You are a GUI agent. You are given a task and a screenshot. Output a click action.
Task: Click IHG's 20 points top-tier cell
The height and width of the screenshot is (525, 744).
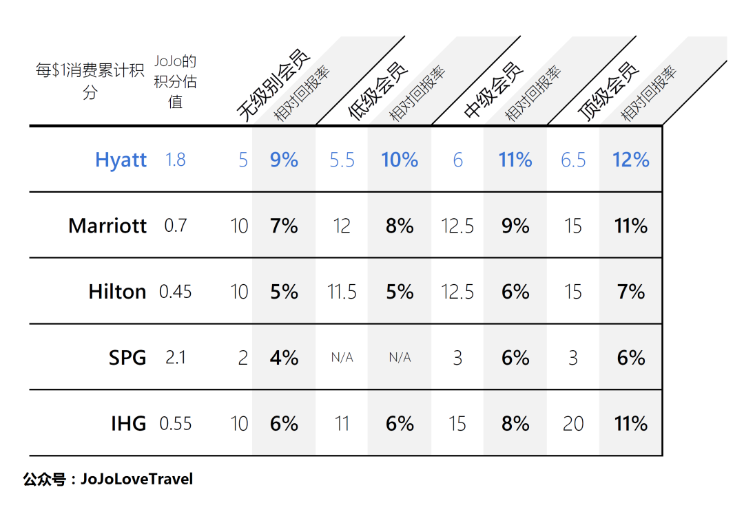tap(573, 424)
